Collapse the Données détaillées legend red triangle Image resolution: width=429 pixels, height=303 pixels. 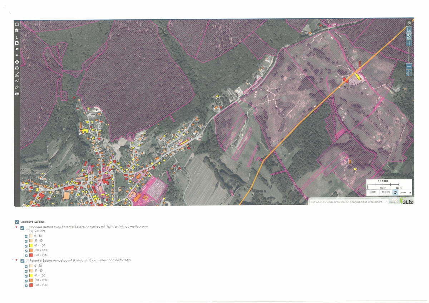pos(16,228)
